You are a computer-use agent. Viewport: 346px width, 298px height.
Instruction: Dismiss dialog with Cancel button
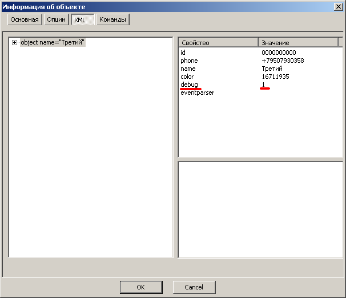pyautogui.click(x=194, y=287)
